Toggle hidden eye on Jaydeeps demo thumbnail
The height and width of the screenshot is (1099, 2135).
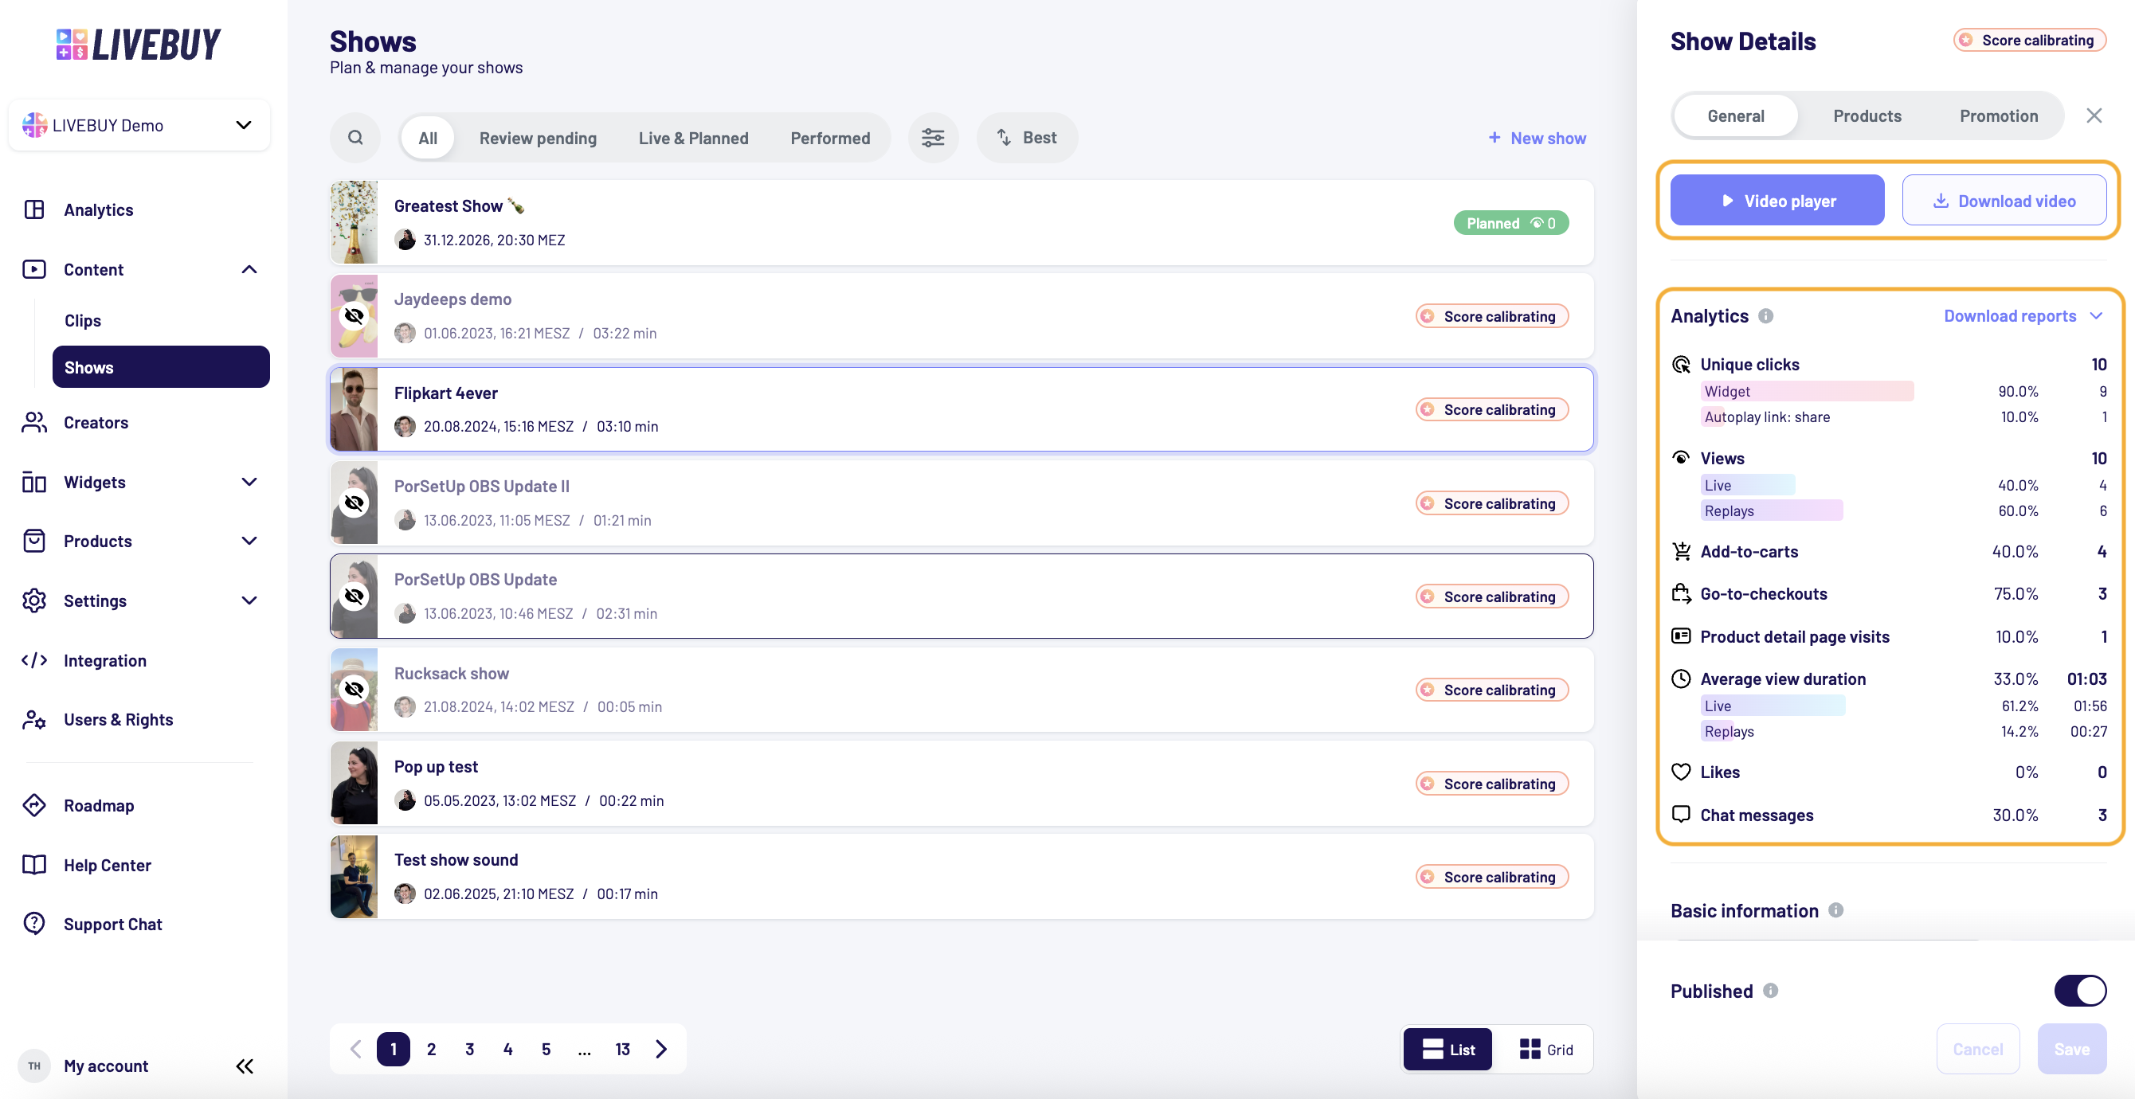354,316
